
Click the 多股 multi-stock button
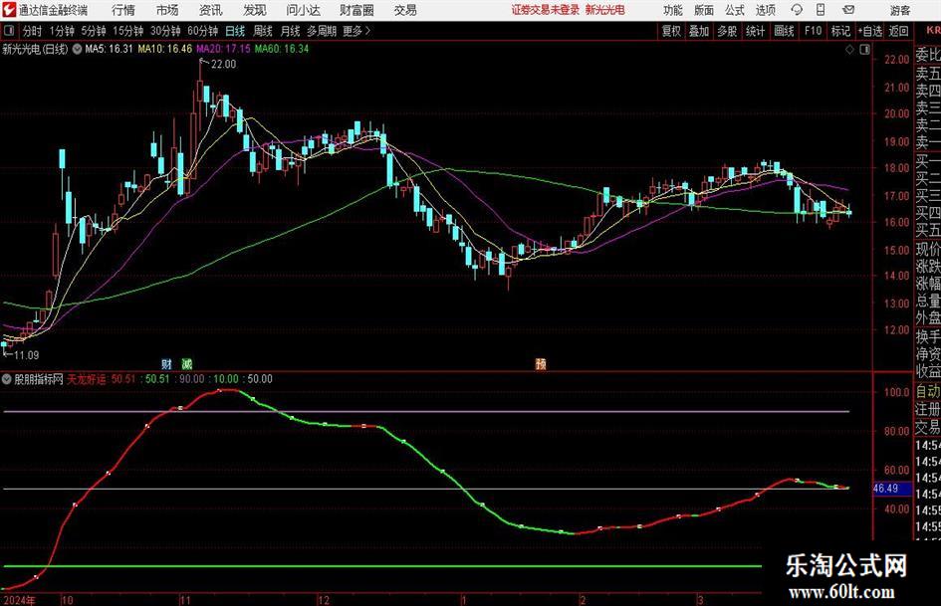(727, 31)
